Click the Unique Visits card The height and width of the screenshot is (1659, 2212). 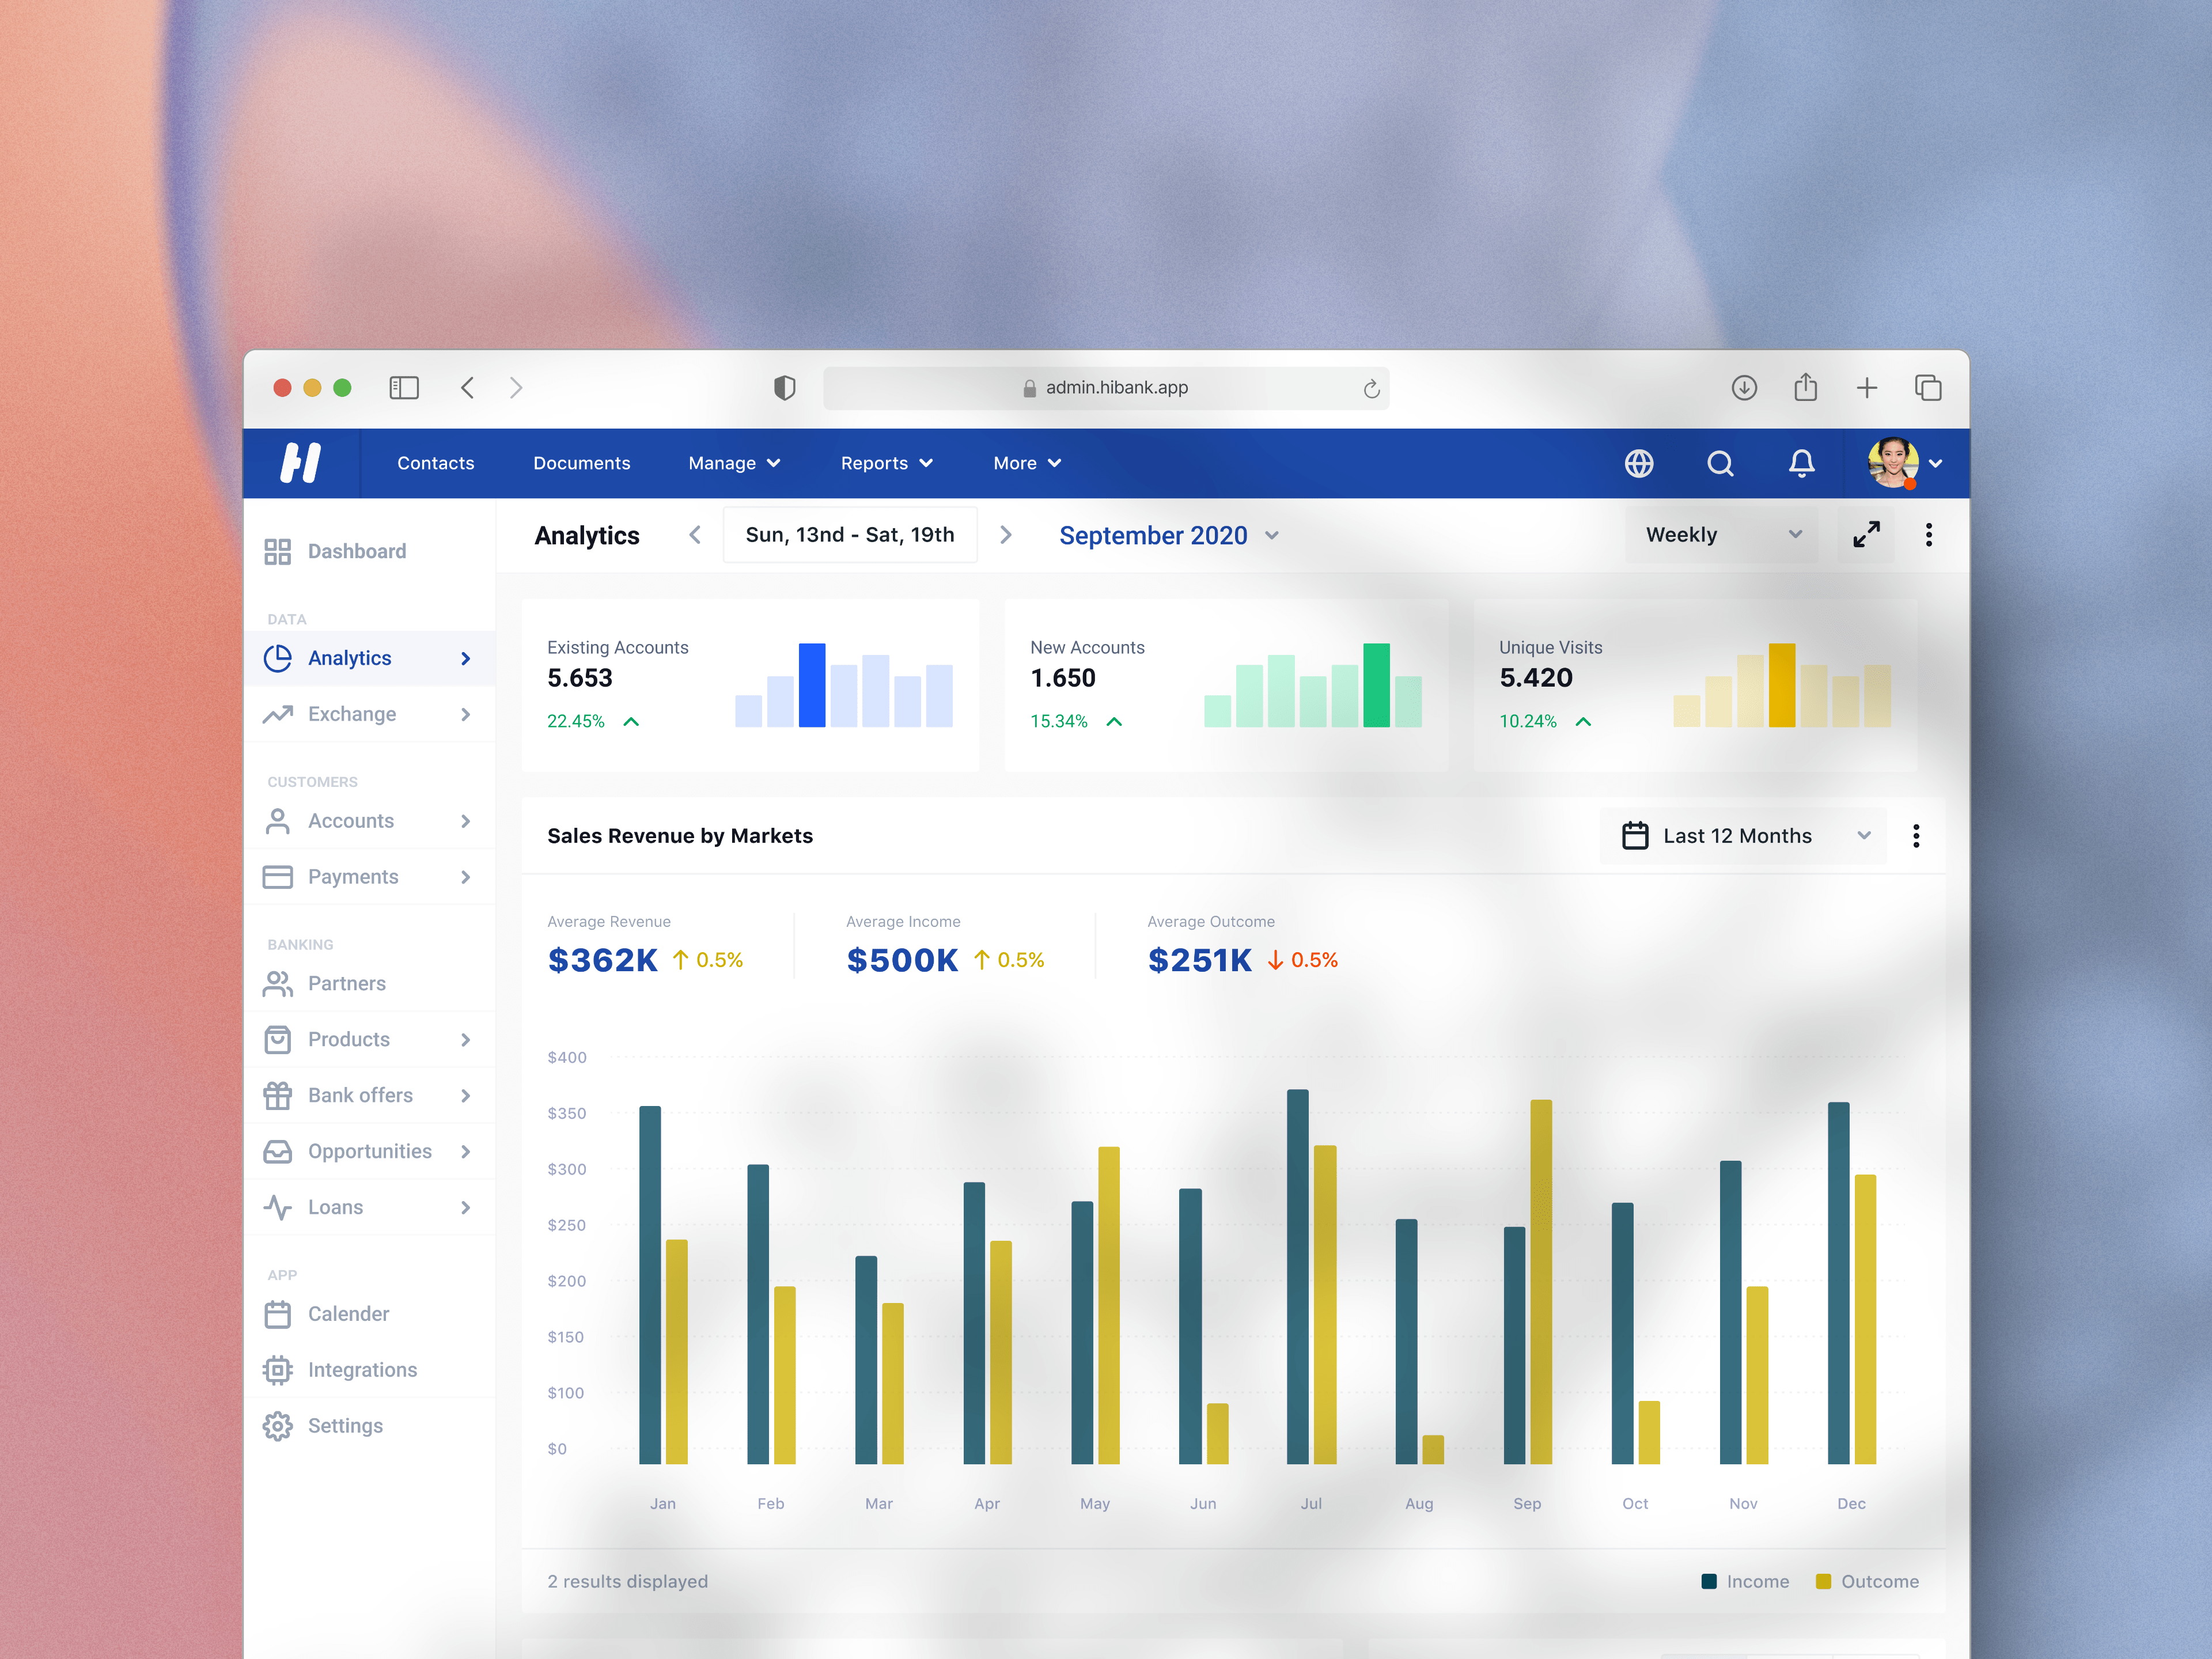[x=1696, y=685]
